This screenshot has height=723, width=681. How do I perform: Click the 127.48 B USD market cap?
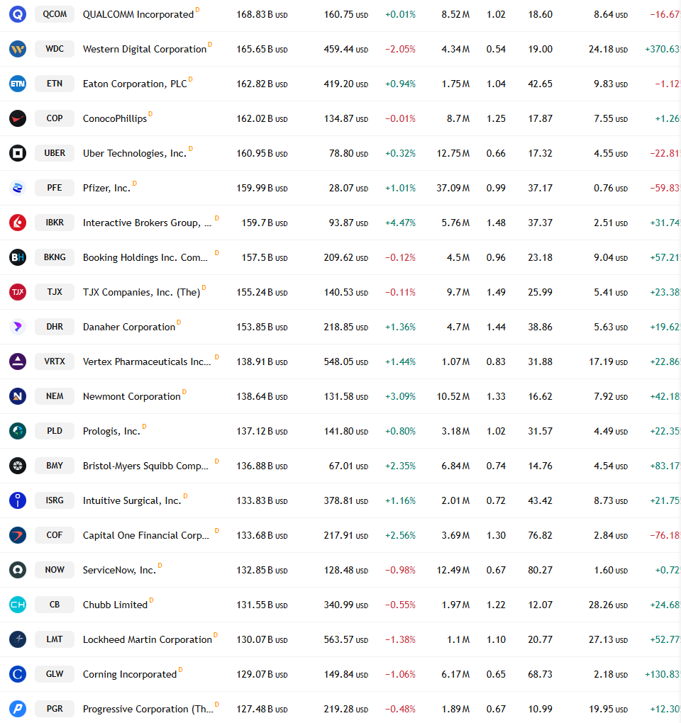(262, 709)
